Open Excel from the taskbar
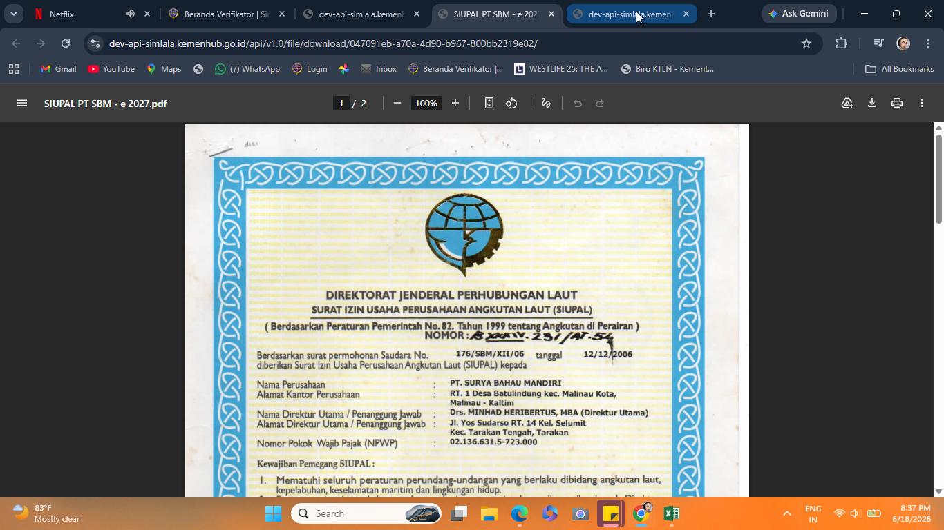This screenshot has width=944, height=530. click(671, 513)
